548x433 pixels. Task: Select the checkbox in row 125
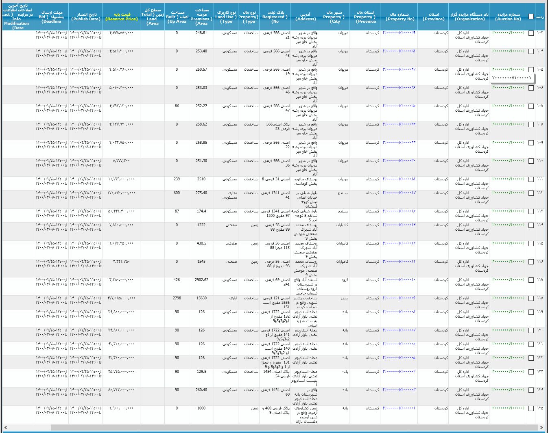[x=531, y=409]
